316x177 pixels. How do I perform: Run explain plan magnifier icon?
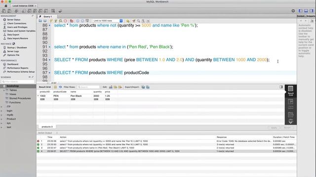tap(60, 21)
